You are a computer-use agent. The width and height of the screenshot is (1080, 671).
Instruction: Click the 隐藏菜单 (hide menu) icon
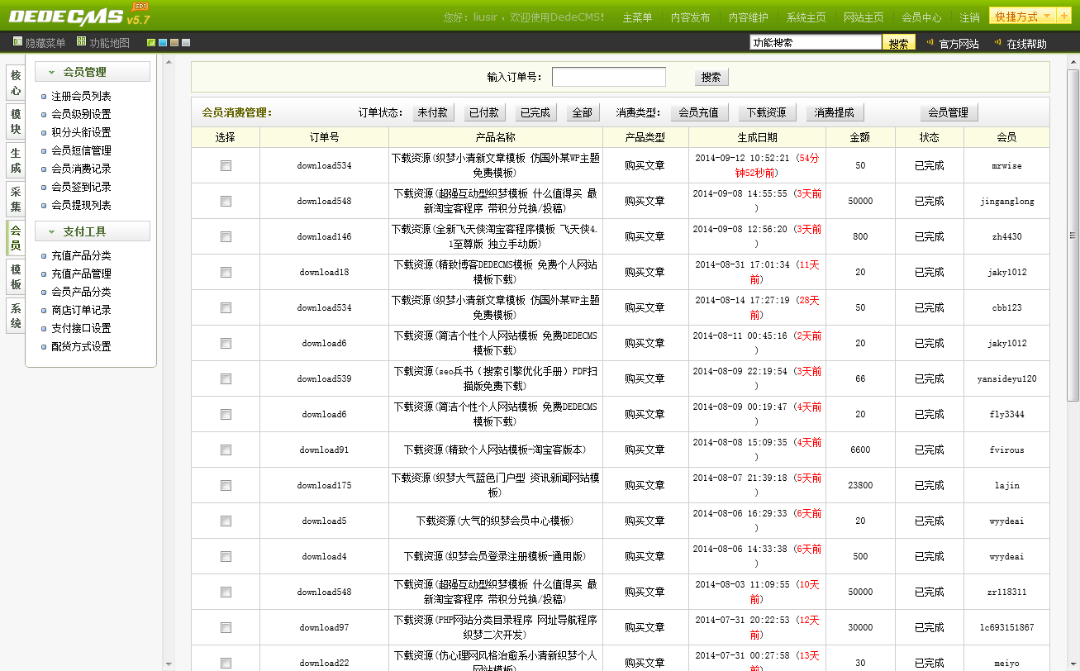click(17, 41)
